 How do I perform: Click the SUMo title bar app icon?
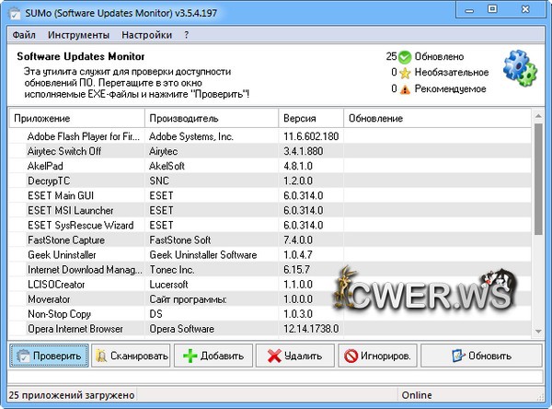click(13, 12)
